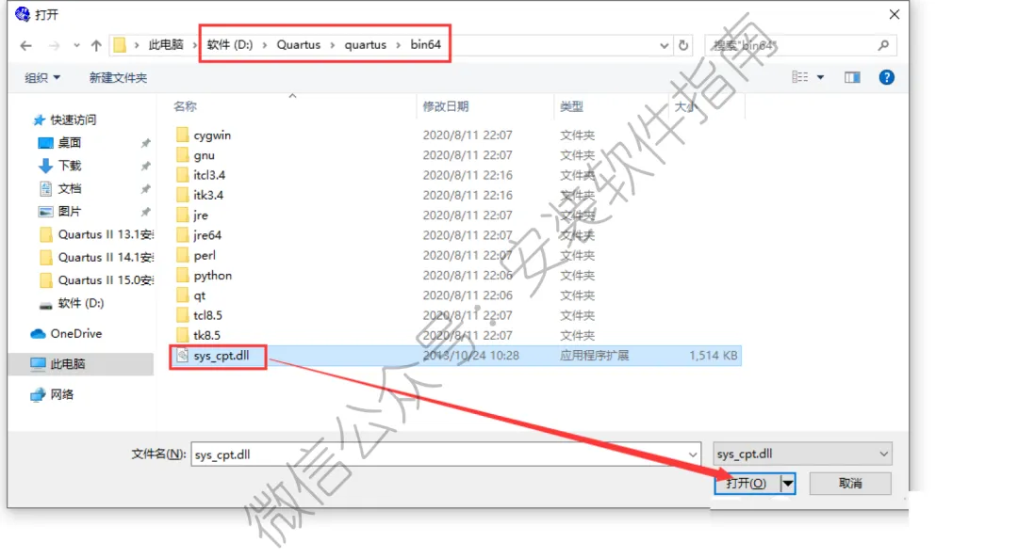Select the tk8.5 folder icon
The image size is (1018, 558).
tap(183, 336)
